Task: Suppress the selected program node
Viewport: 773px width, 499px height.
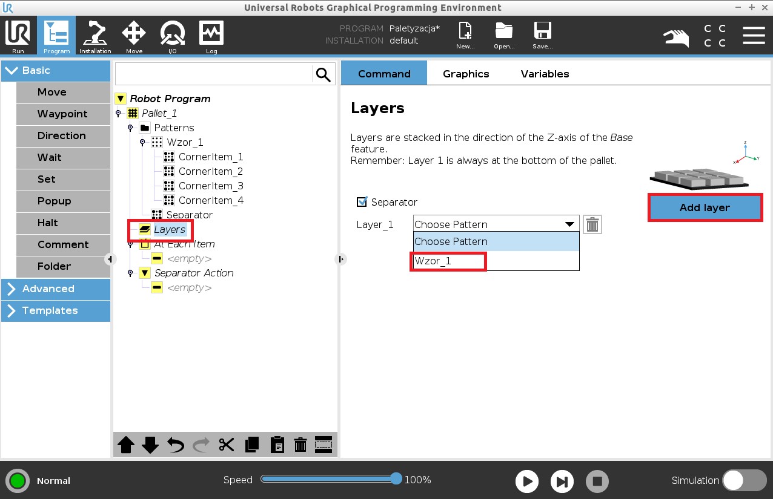Action: [323, 445]
